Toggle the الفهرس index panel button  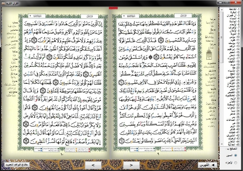click(208, 165)
